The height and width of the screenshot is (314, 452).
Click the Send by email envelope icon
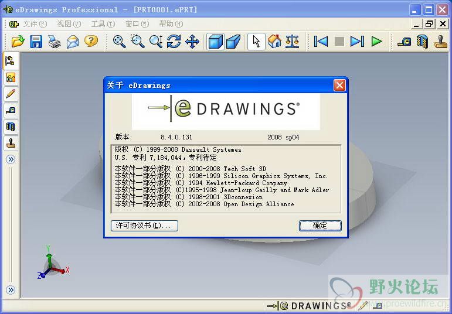coord(73,42)
